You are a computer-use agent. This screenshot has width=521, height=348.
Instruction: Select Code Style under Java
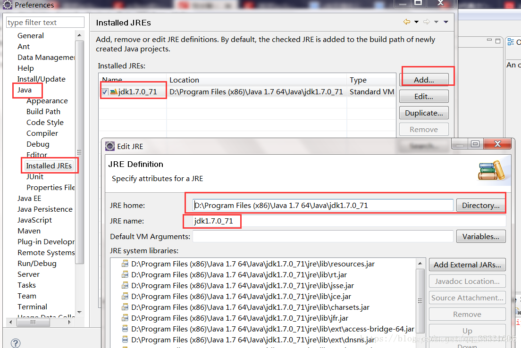click(x=45, y=123)
